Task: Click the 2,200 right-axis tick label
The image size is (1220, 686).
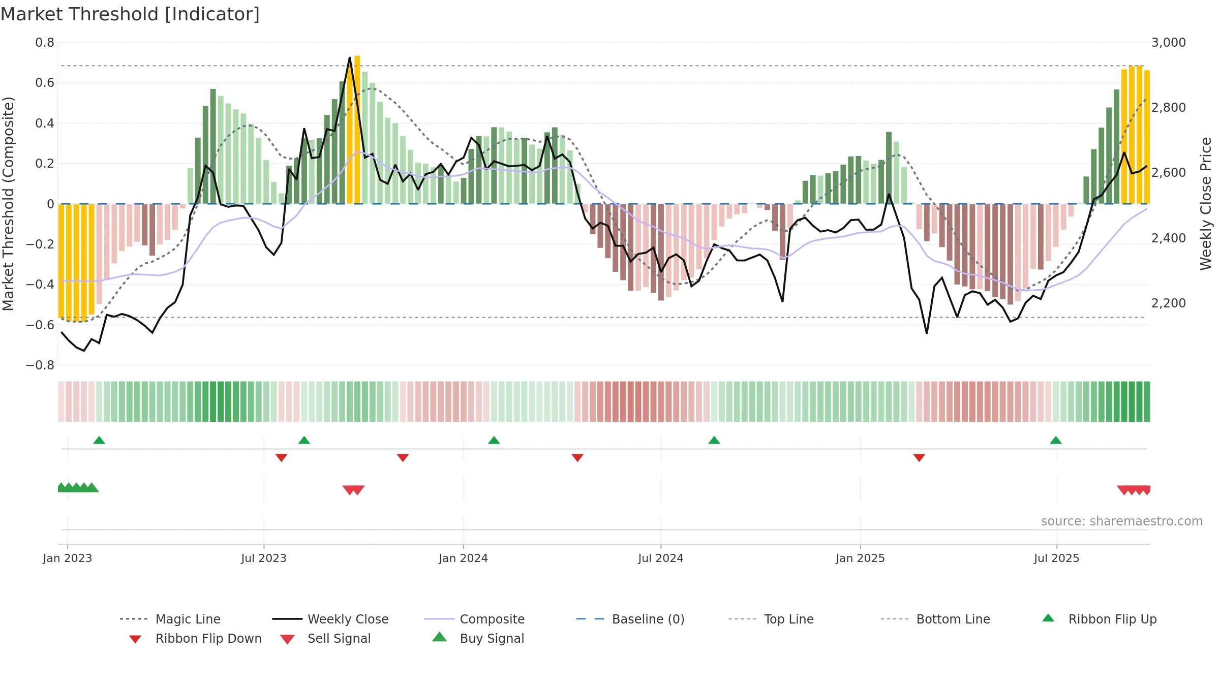Action: pyautogui.click(x=1168, y=303)
